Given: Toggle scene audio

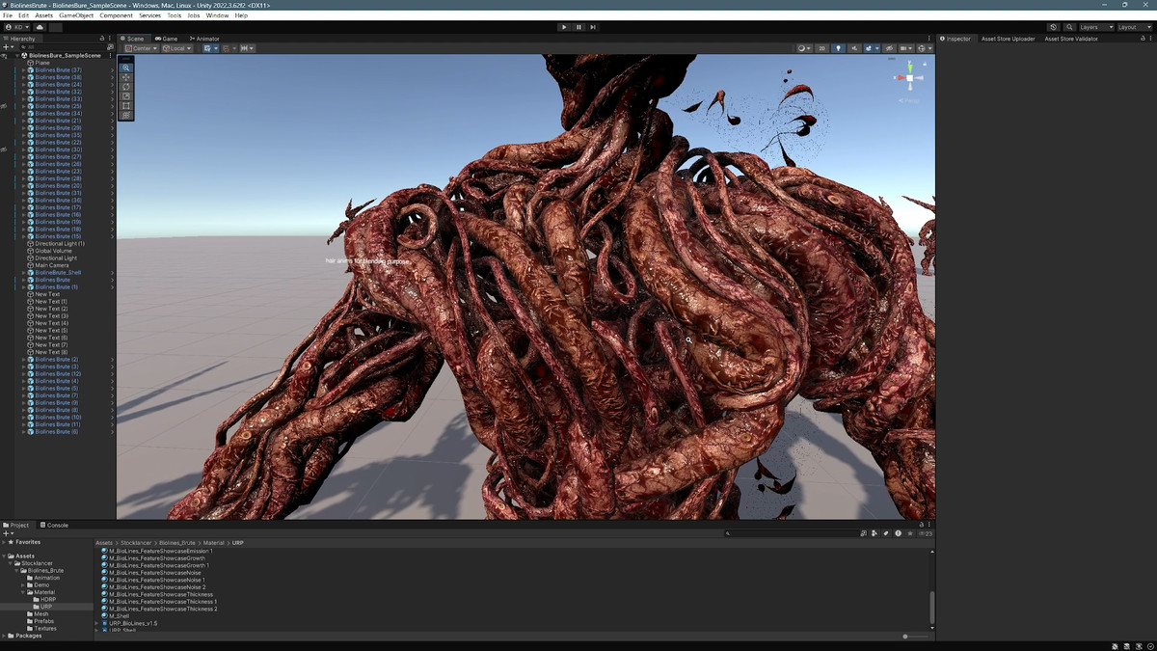Looking at the screenshot, I should point(852,48).
